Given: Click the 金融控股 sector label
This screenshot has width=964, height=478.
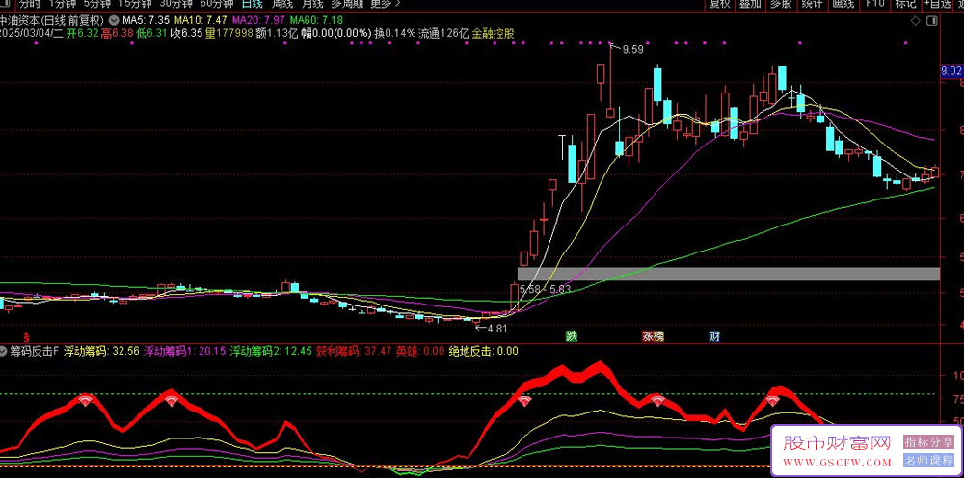Looking at the screenshot, I should pyautogui.click(x=493, y=33).
